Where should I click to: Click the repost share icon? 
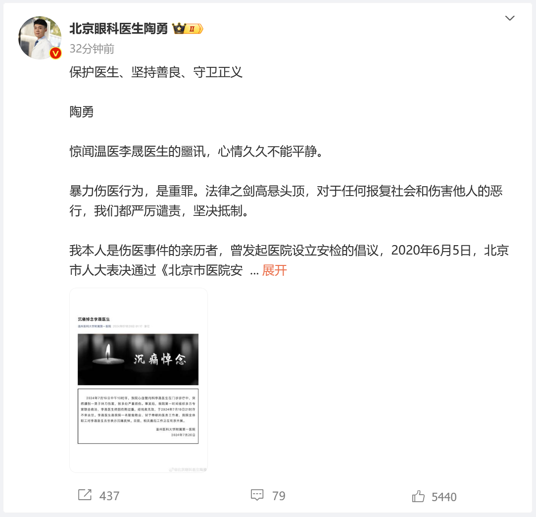pyautogui.click(x=85, y=495)
